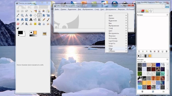This screenshot has height=96, width=172.
Task: Click the background white color swatch
Action: [24, 35]
